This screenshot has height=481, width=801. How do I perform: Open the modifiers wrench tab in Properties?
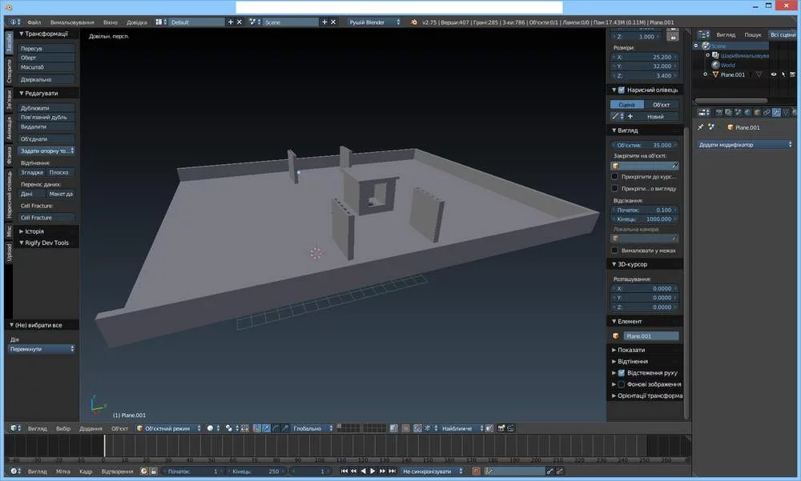click(776, 112)
